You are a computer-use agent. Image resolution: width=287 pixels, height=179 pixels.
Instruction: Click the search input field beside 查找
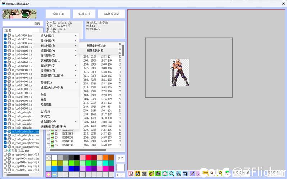(17, 24)
